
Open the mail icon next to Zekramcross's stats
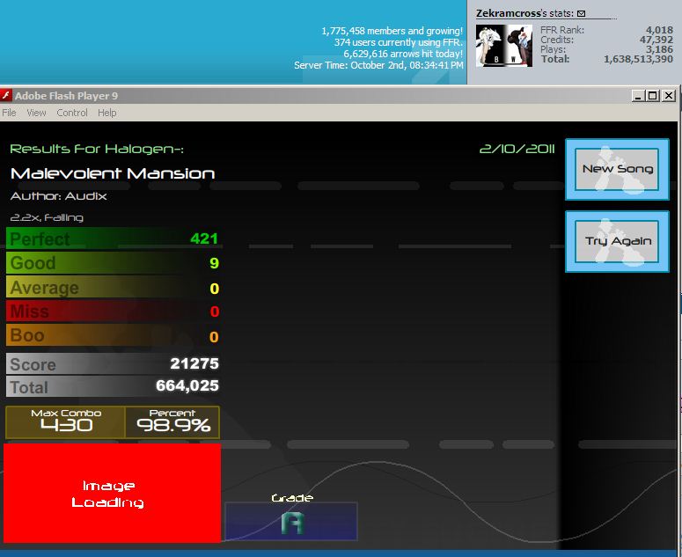click(581, 13)
